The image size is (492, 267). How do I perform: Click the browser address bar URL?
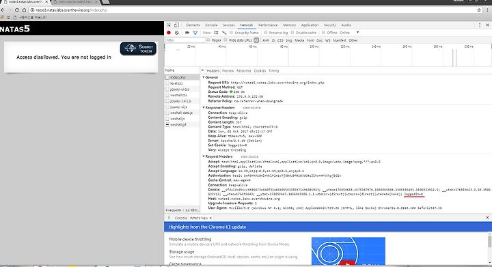(71, 10)
